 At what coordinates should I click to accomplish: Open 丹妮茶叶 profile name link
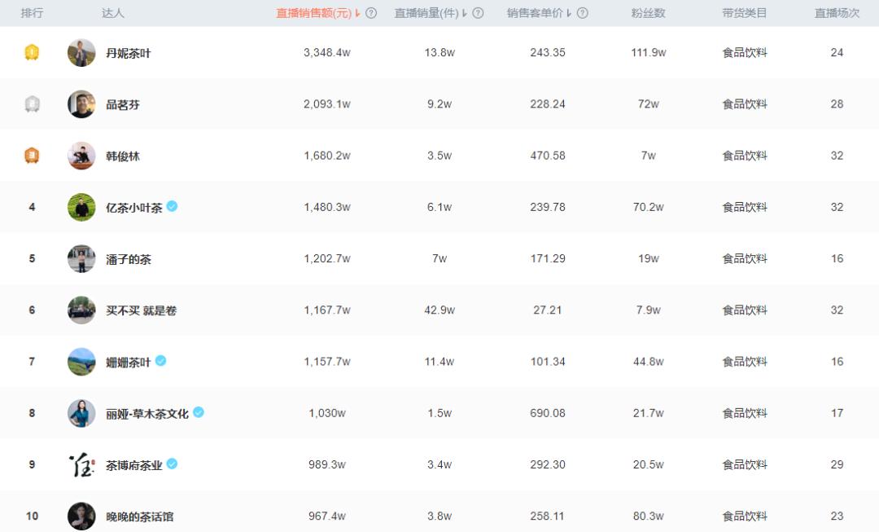[129, 53]
